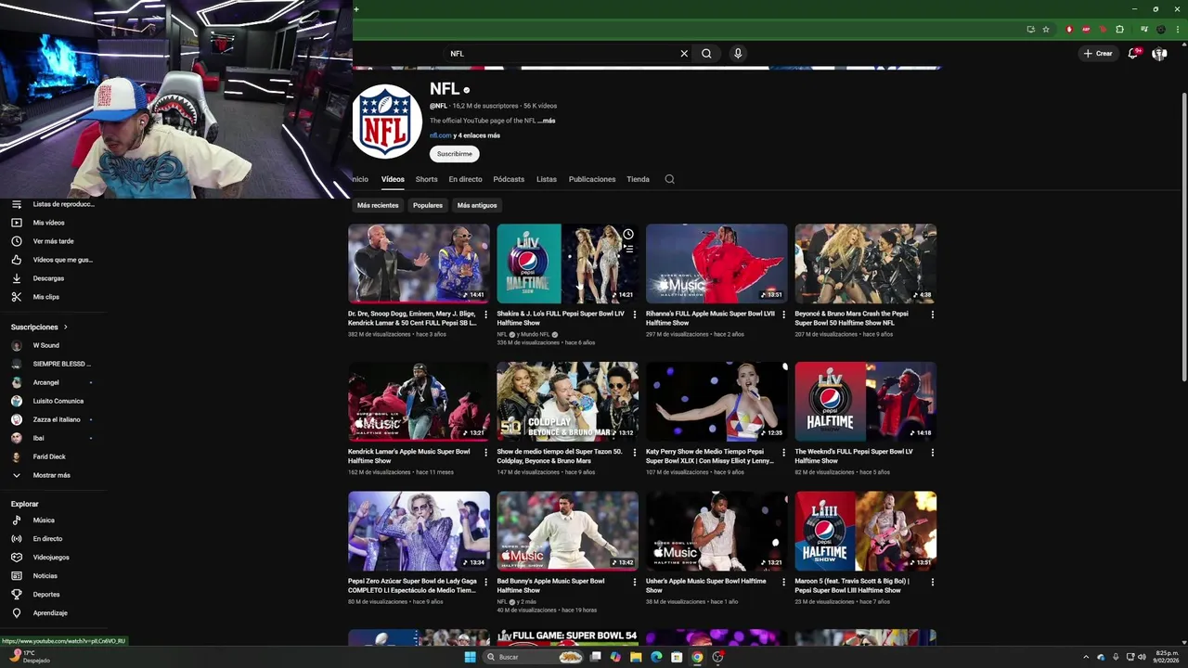Screen dimensions: 1188x668
Task: Clear the NFL search text with the X
Action: [x=684, y=54]
